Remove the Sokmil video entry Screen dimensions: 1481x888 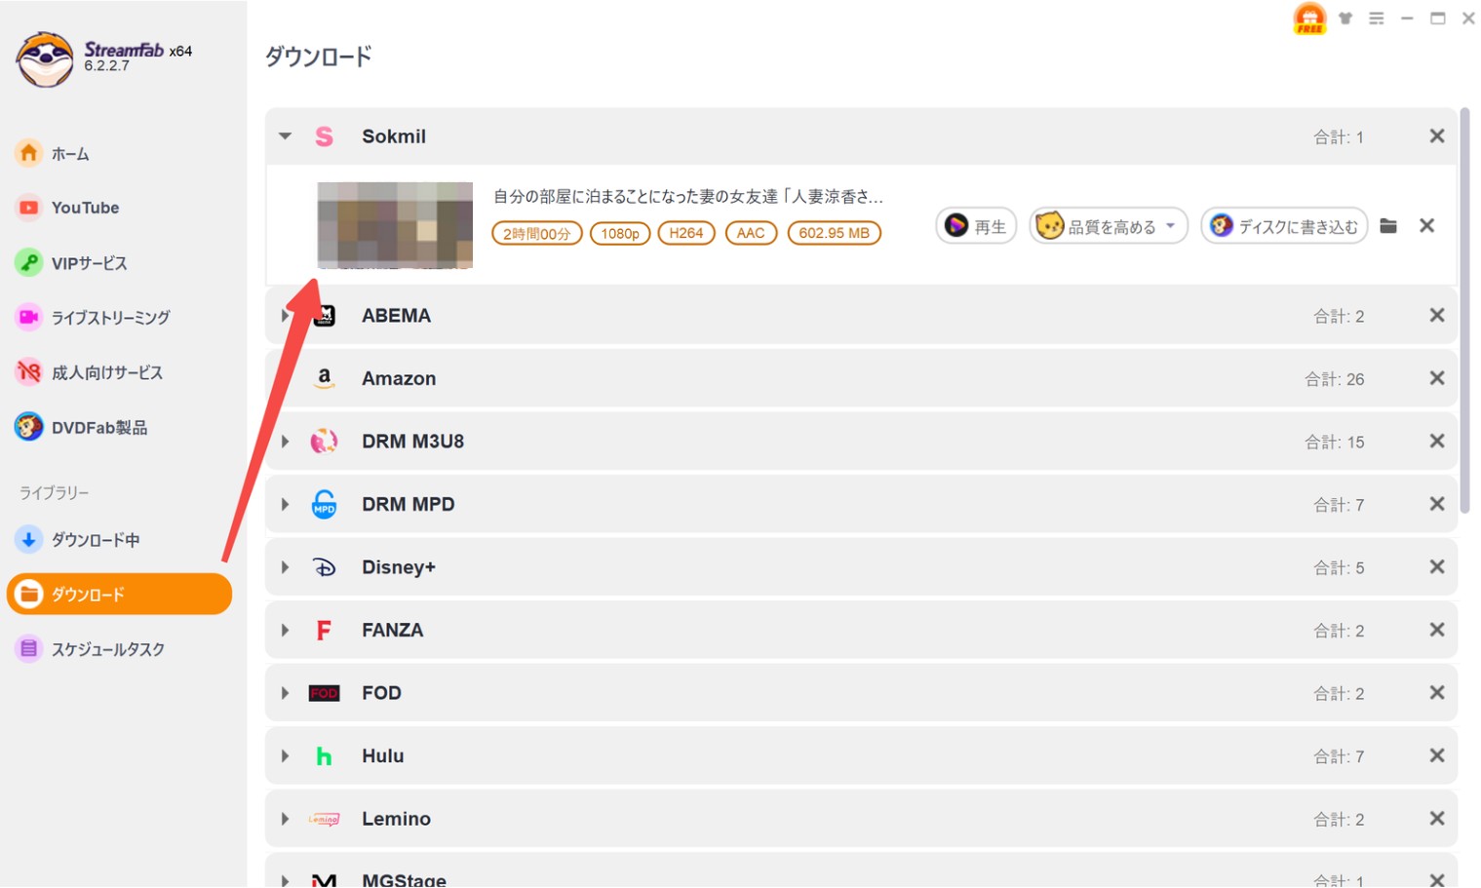coord(1426,226)
